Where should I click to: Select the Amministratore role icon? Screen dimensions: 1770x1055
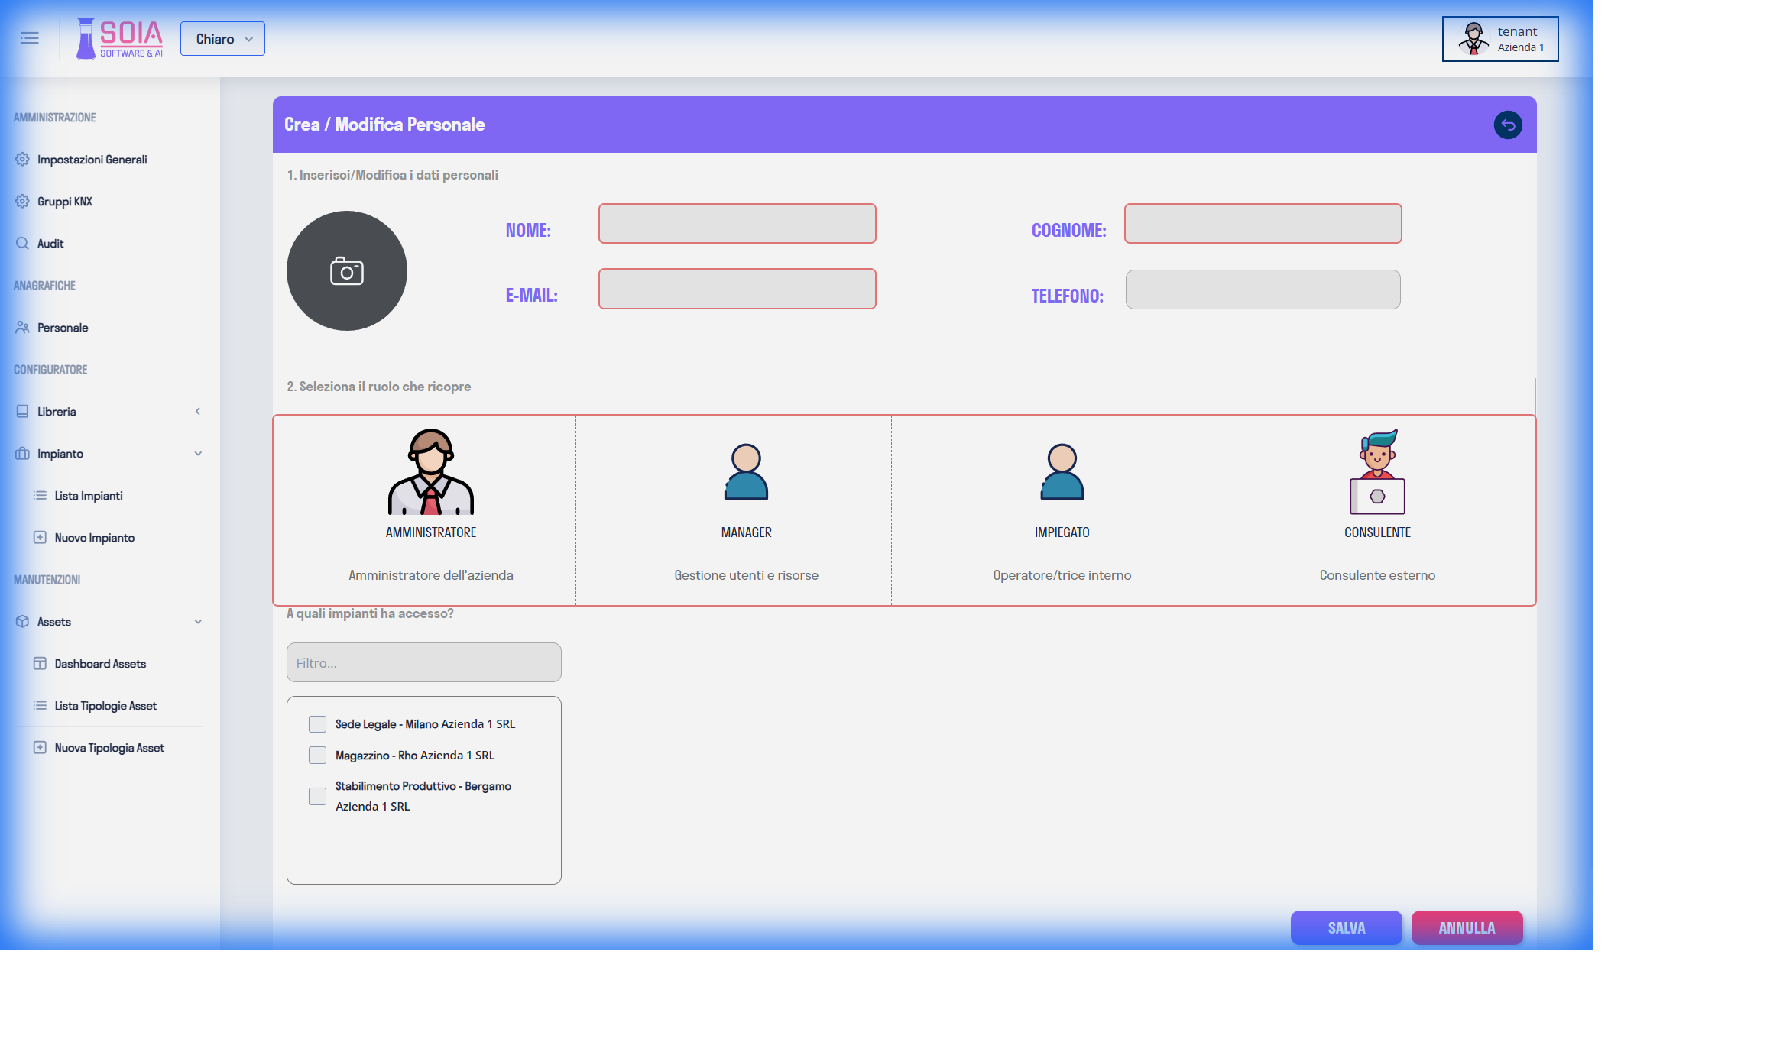click(x=430, y=471)
